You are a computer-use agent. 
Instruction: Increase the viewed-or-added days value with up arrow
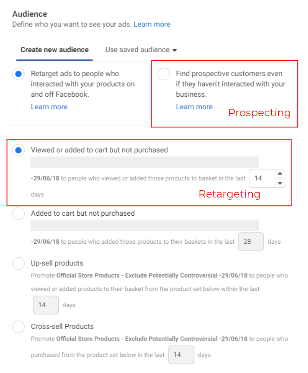coord(280,173)
